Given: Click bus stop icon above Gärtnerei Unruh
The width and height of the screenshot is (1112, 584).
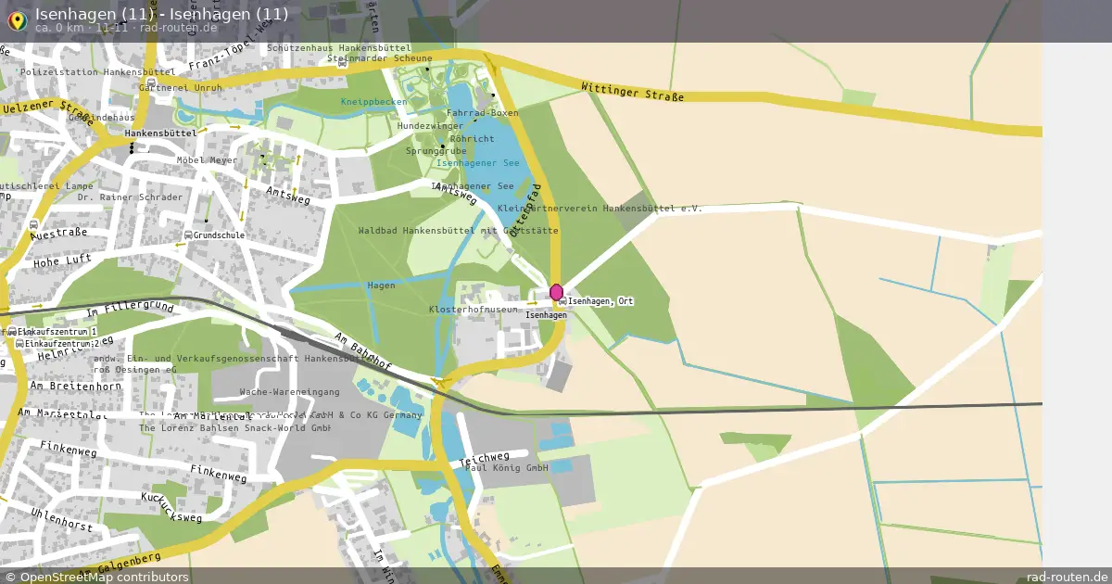Looking at the screenshot, I should tap(151, 82).
